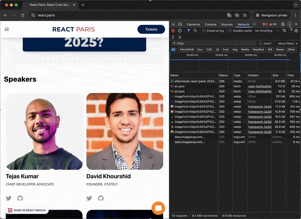
Task: Open Tejas Kumar's GitHub icon
Action: (x=20, y=198)
